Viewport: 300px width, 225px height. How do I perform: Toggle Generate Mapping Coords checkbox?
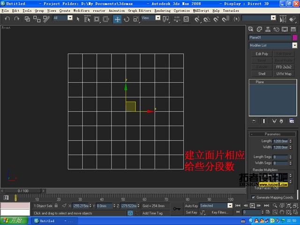click(253, 197)
